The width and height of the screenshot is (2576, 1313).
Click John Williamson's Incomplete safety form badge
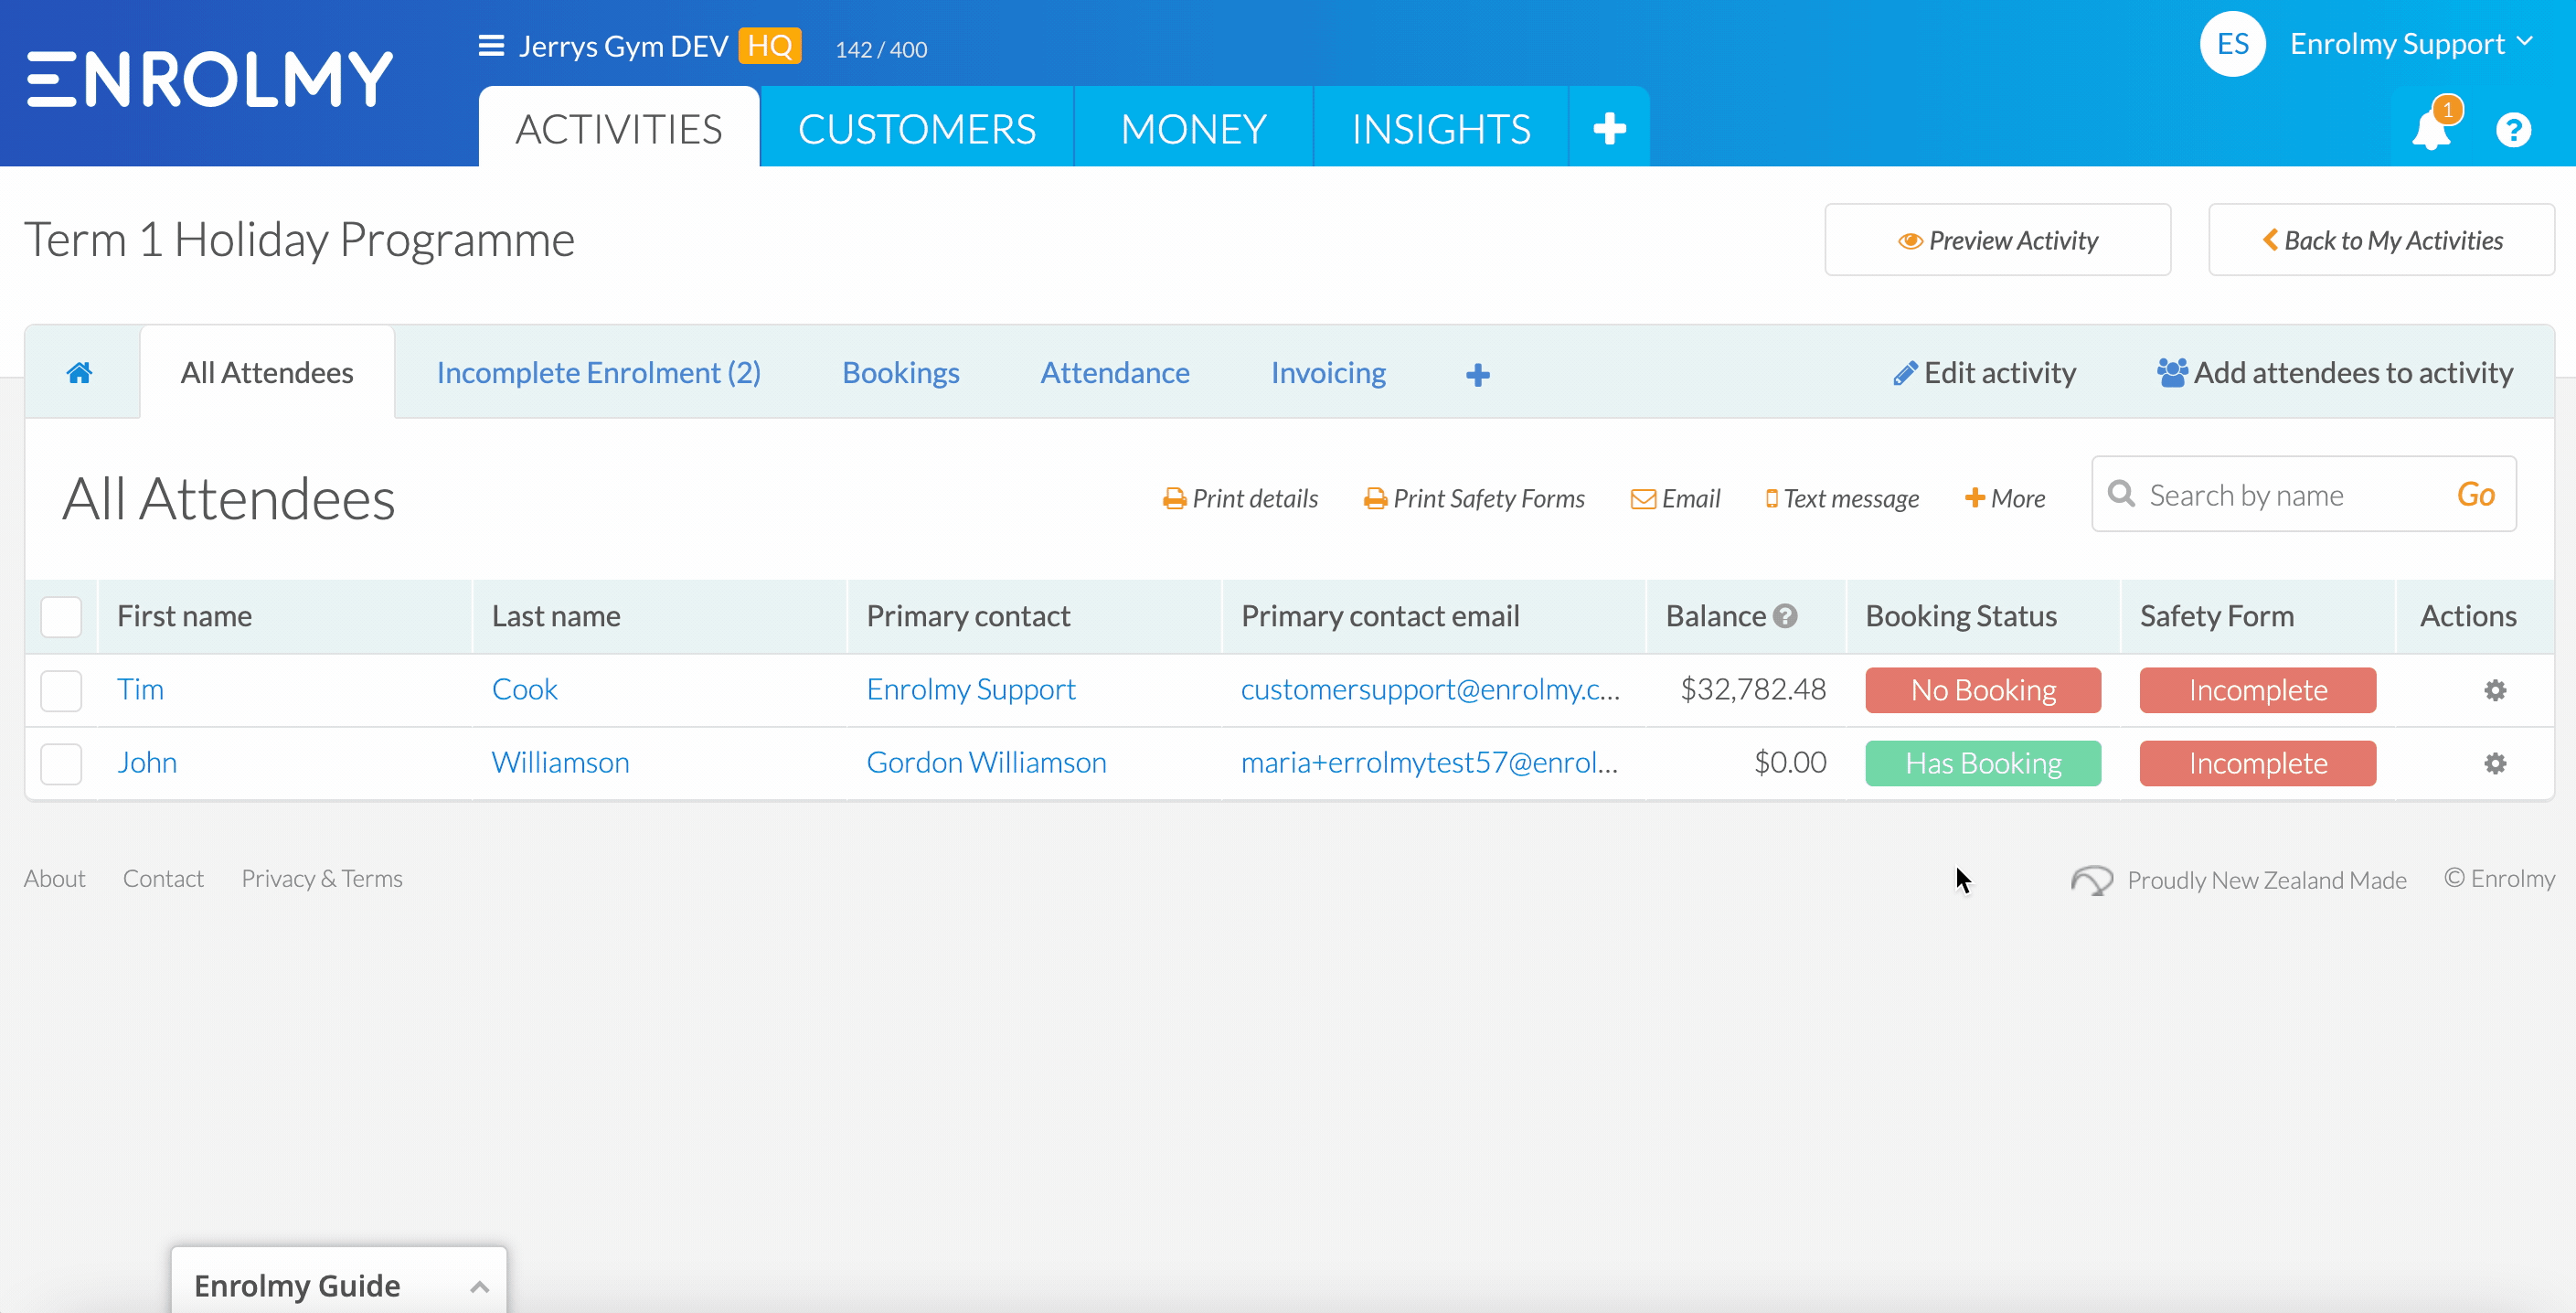coord(2258,763)
